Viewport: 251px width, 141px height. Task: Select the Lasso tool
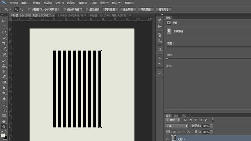click(x=4, y=32)
